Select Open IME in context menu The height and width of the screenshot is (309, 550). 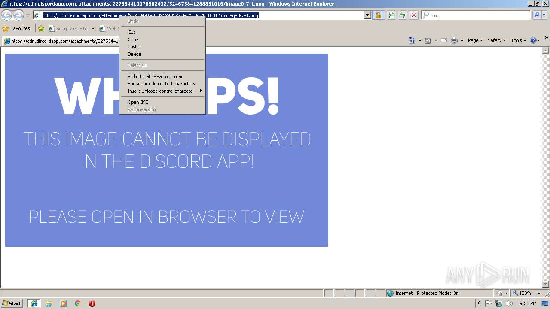point(162,102)
